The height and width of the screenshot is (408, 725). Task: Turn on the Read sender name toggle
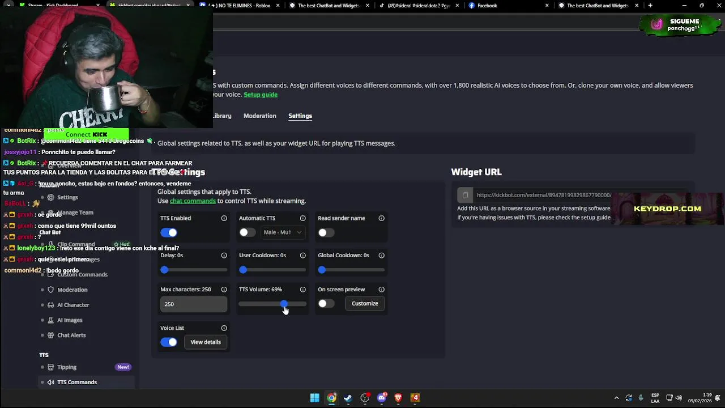[x=326, y=232]
